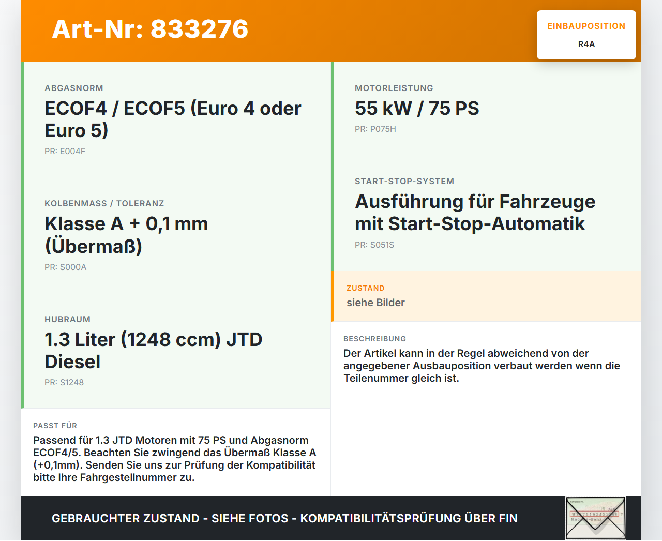Click the Start-Stop-Automatik description text
The height and width of the screenshot is (541, 662).
tap(475, 213)
